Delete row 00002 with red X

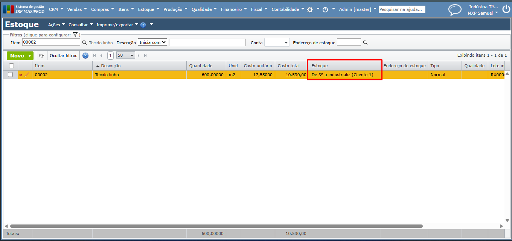(21, 75)
